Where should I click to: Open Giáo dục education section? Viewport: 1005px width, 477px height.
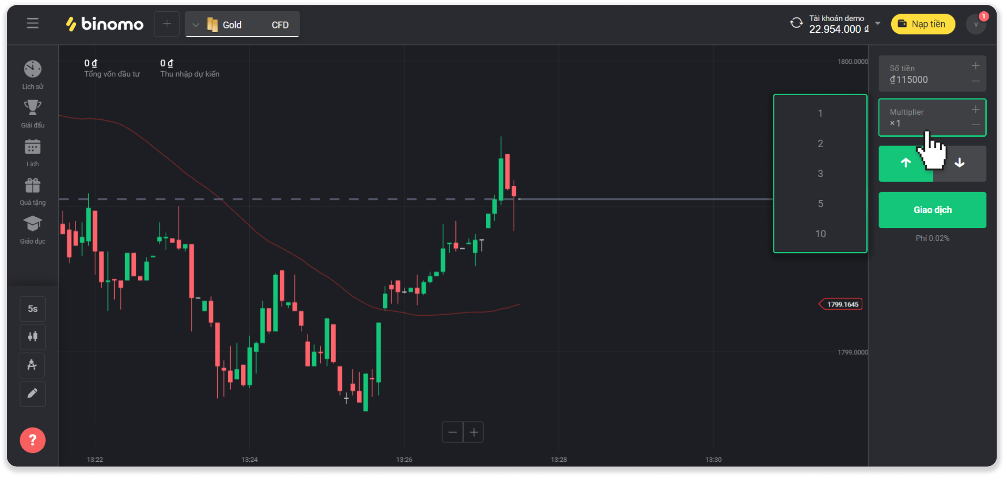pyautogui.click(x=32, y=230)
